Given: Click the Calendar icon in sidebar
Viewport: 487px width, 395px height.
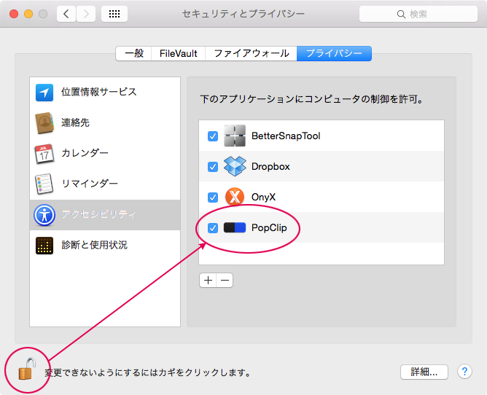Looking at the screenshot, I should point(44,153).
